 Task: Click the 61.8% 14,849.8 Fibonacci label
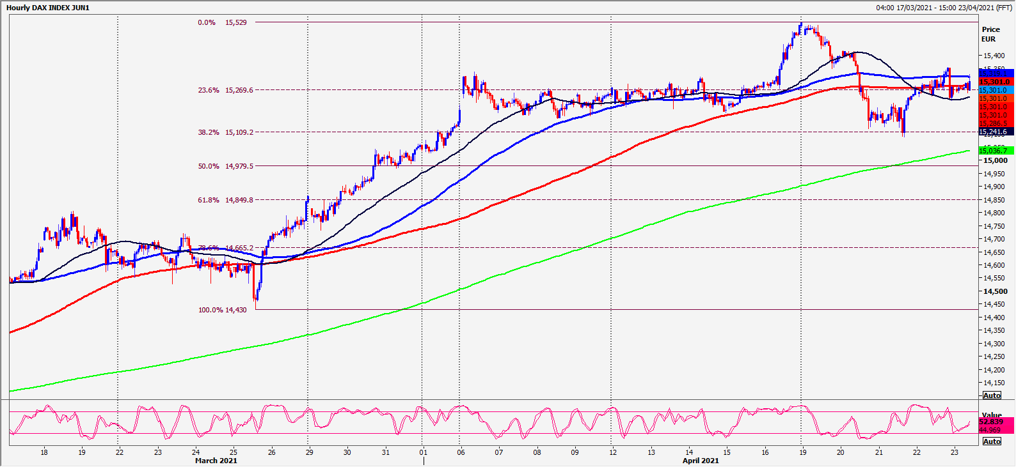(x=225, y=200)
